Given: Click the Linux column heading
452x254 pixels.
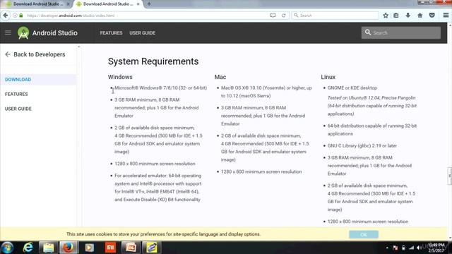Looking at the screenshot, I should (328, 77).
